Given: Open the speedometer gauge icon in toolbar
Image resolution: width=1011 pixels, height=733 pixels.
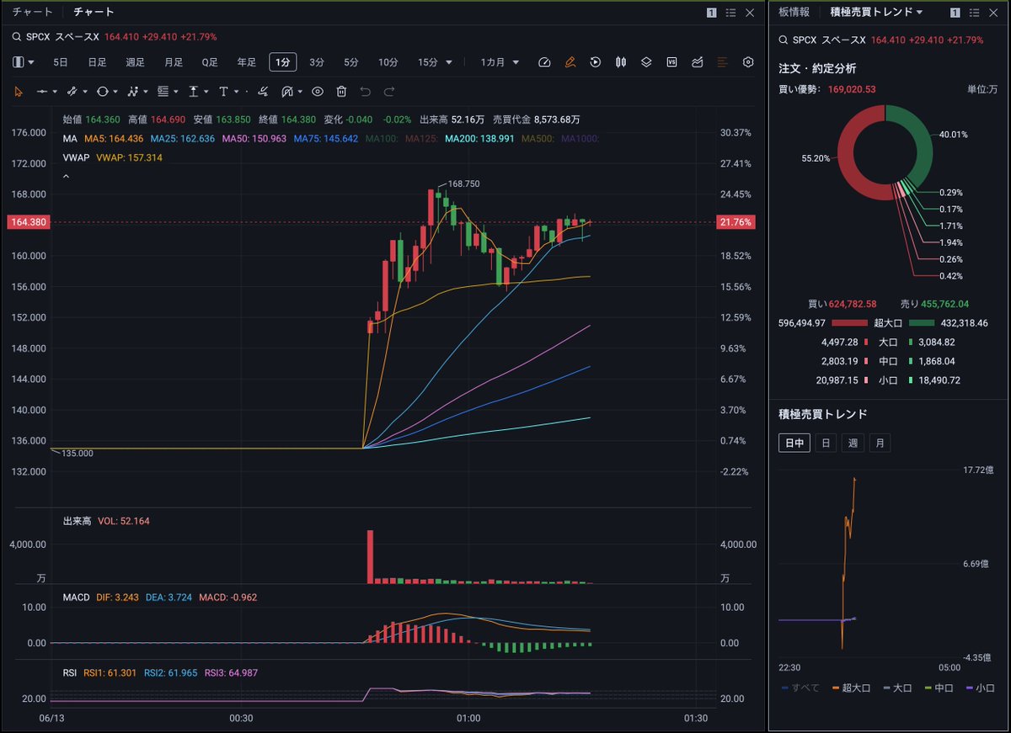Looking at the screenshot, I should 544,62.
